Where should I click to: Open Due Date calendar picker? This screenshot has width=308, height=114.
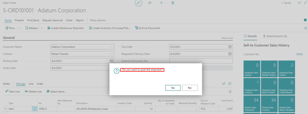tap(230, 47)
